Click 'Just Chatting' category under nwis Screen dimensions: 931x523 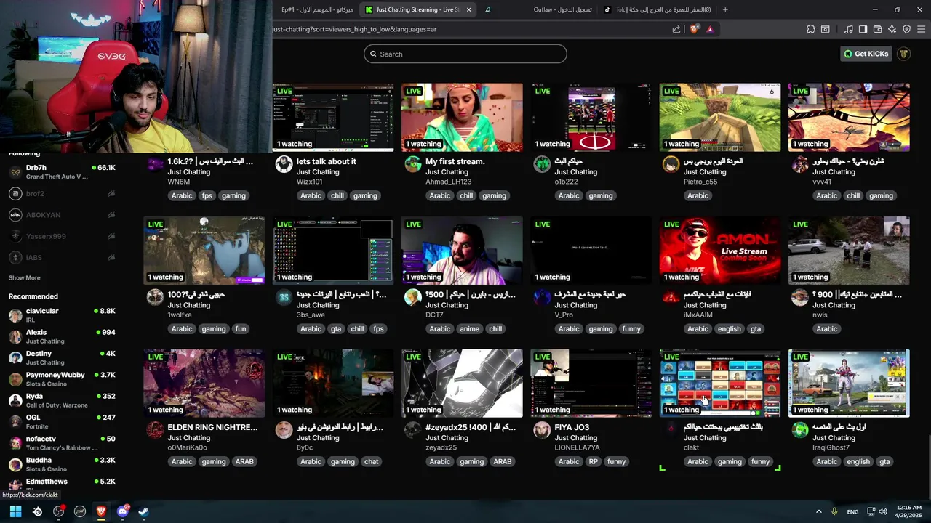pyautogui.click(x=834, y=305)
